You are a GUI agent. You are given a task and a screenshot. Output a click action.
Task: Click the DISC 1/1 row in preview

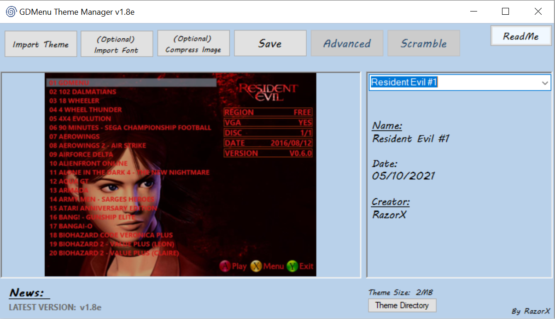pos(268,133)
